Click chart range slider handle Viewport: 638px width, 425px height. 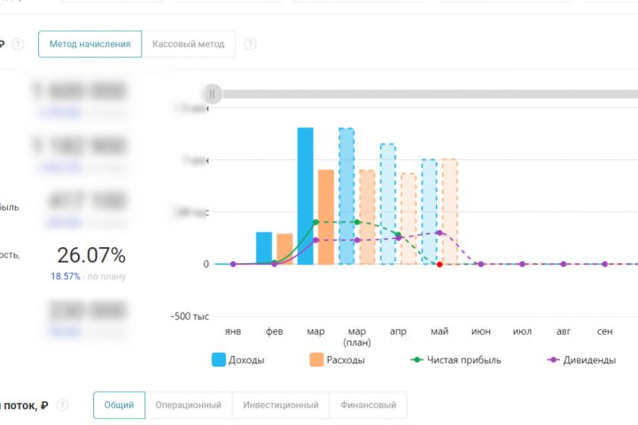point(212,94)
